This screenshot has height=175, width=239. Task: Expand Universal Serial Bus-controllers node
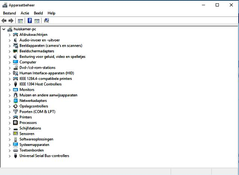[10, 156]
